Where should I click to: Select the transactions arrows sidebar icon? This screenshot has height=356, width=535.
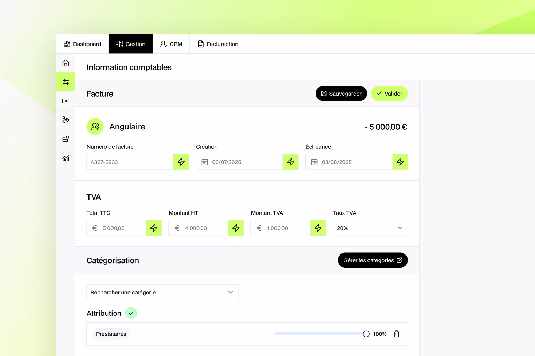coord(66,82)
